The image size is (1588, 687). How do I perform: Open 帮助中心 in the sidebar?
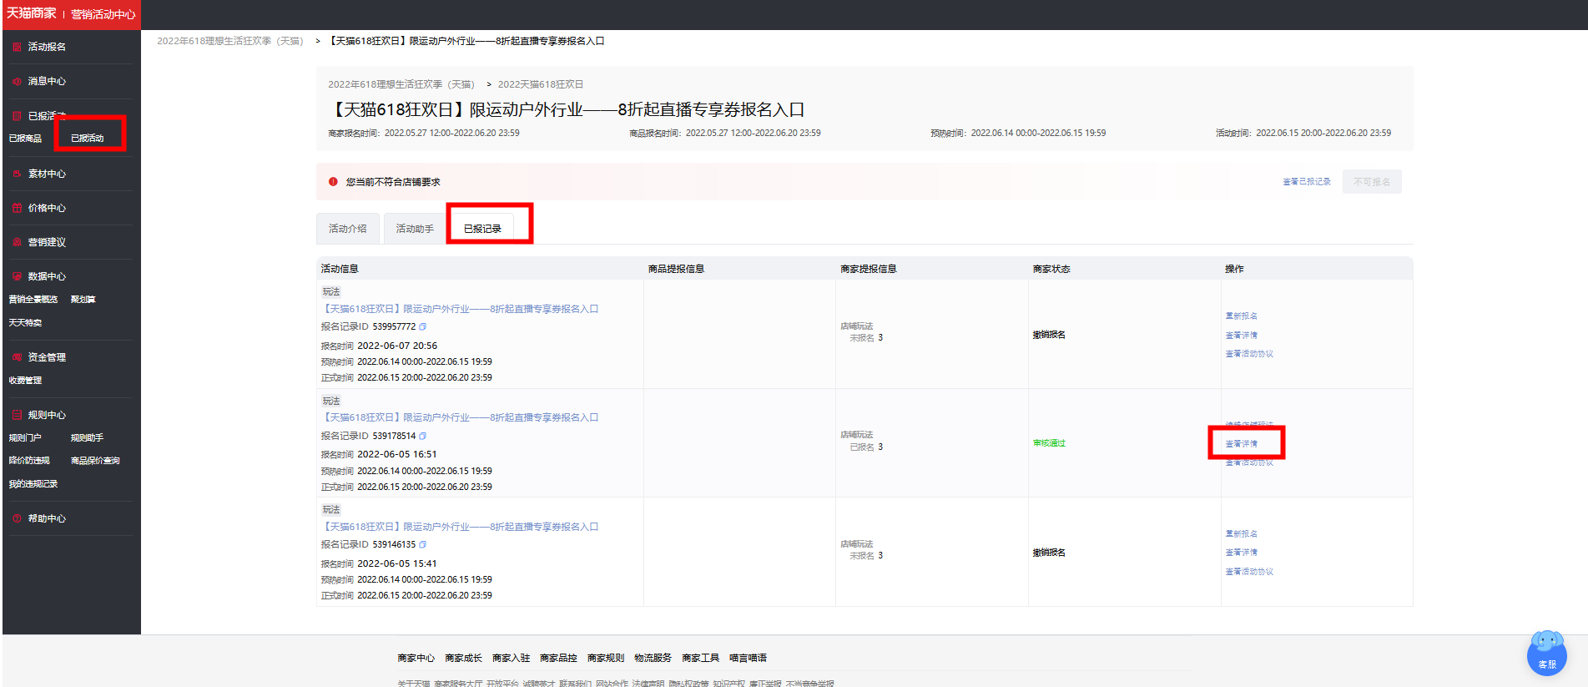click(47, 518)
